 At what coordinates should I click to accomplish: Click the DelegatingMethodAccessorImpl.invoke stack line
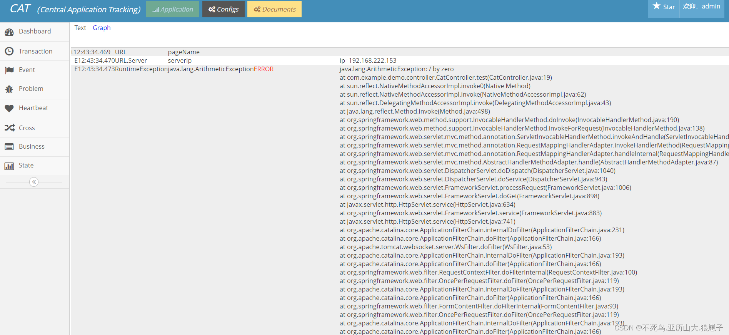click(x=475, y=103)
